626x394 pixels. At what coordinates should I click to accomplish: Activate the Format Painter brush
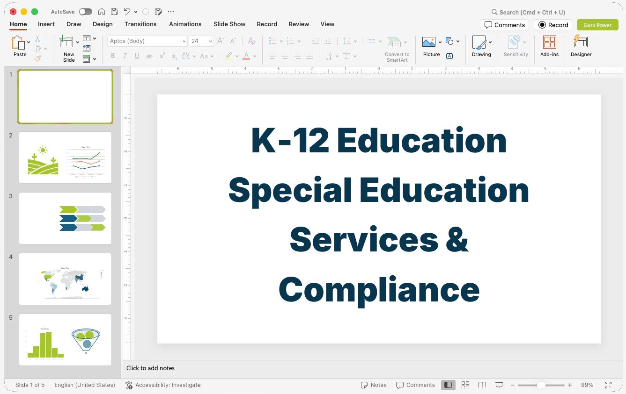37,58
